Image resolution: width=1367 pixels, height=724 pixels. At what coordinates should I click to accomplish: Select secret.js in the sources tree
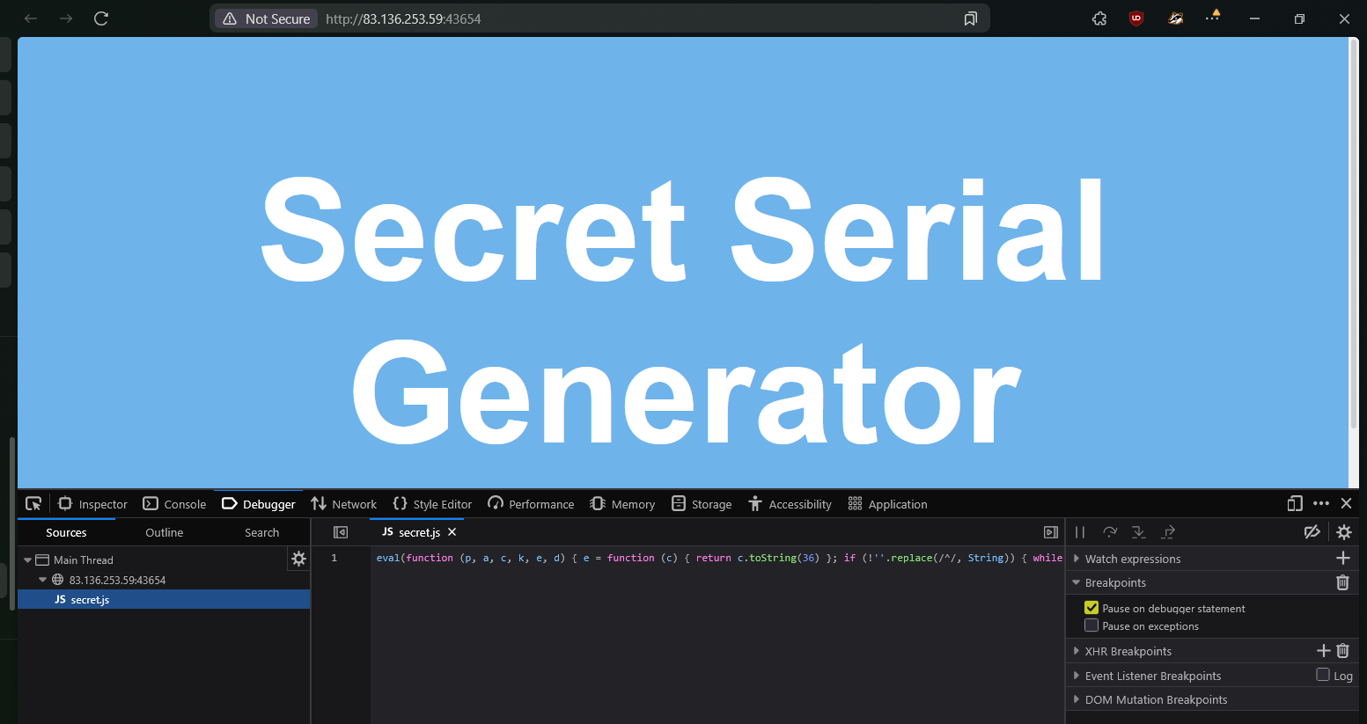coord(90,600)
